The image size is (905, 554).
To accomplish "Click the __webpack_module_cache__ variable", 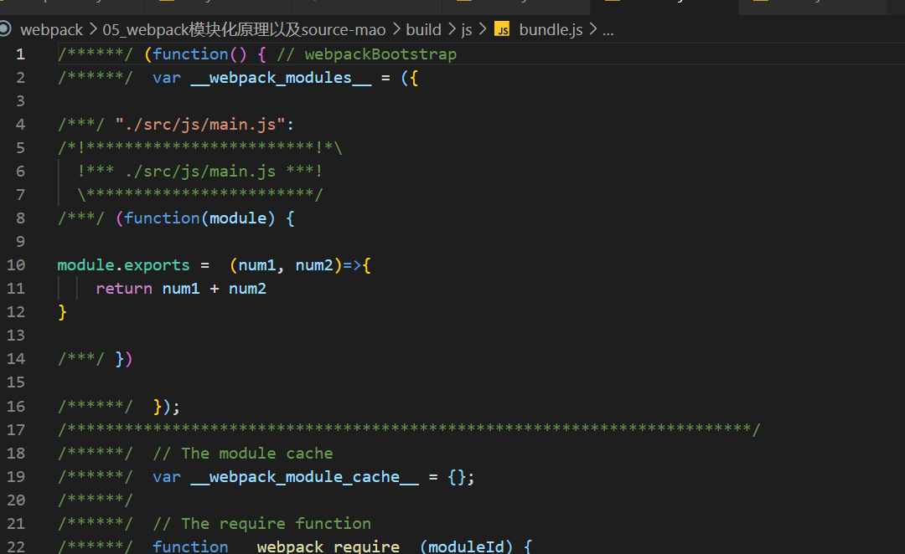I will [304, 477].
